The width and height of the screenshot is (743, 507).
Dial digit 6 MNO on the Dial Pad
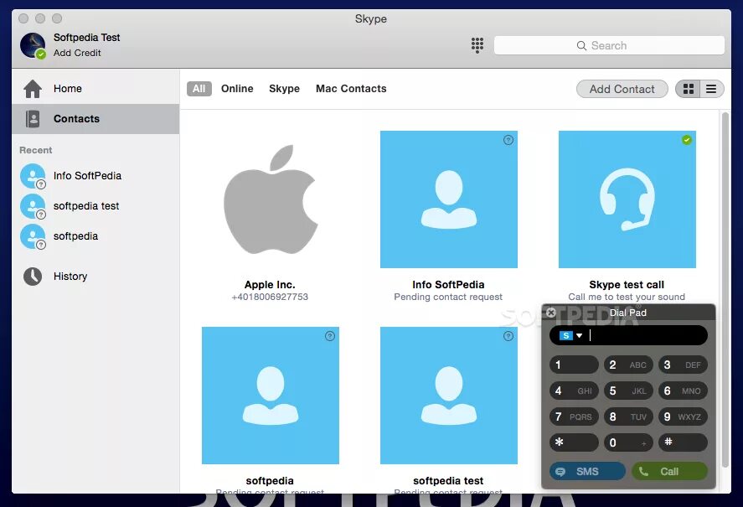[x=683, y=391]
